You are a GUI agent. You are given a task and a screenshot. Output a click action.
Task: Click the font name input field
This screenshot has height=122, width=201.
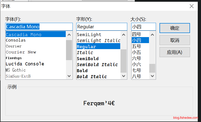pyautogui.click(x=39, y=27)
